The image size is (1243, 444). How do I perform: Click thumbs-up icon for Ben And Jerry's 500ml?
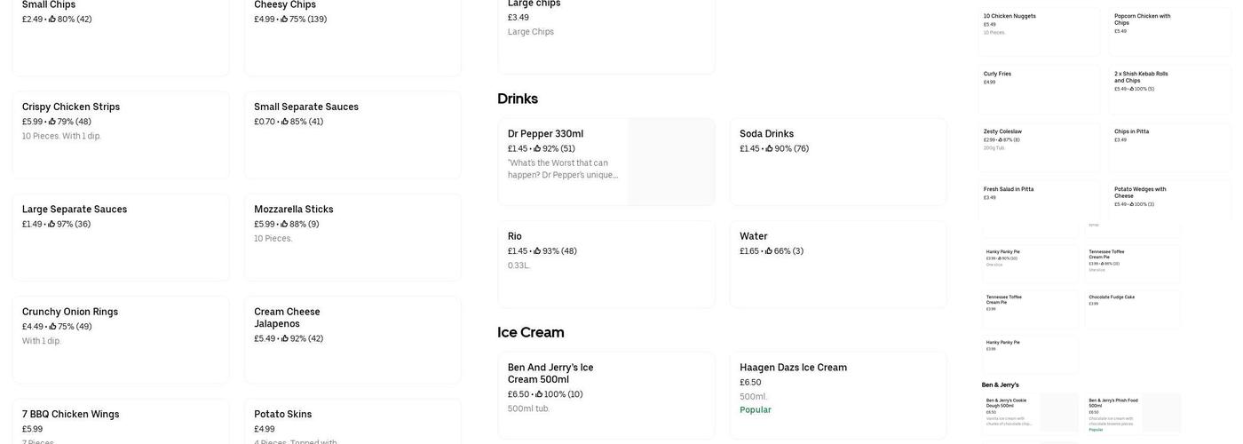(539, 394)
